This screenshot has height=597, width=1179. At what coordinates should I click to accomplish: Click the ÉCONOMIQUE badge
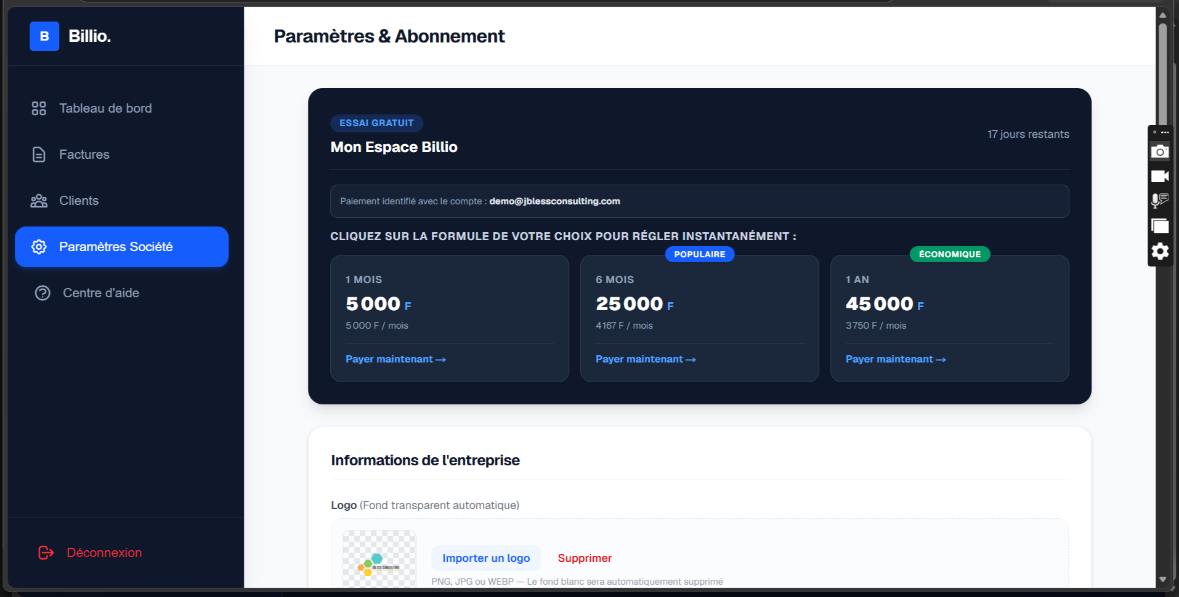pyautogui.click(x=950, y=254)
